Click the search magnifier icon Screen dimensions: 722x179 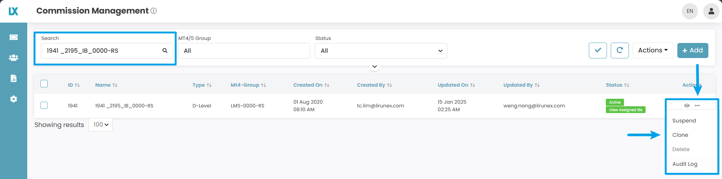[165, 50]
